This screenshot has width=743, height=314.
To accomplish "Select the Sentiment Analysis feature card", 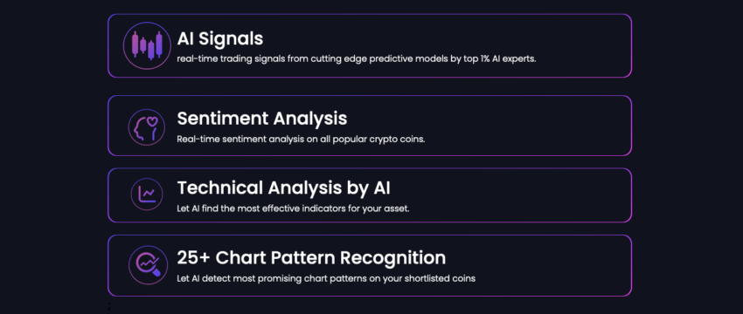I will (370, 126).
